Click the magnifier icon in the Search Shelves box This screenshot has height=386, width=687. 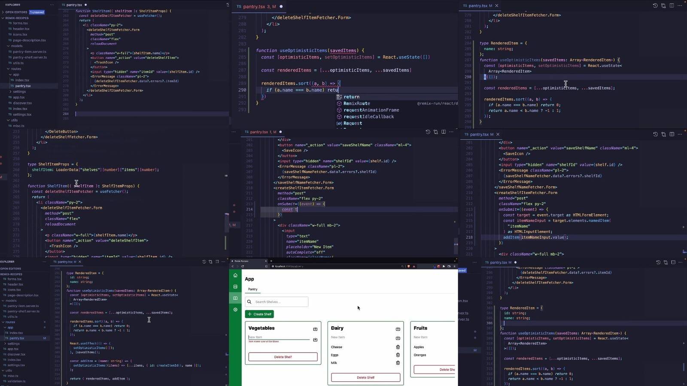pyautogui.click(x=249, y=302)
